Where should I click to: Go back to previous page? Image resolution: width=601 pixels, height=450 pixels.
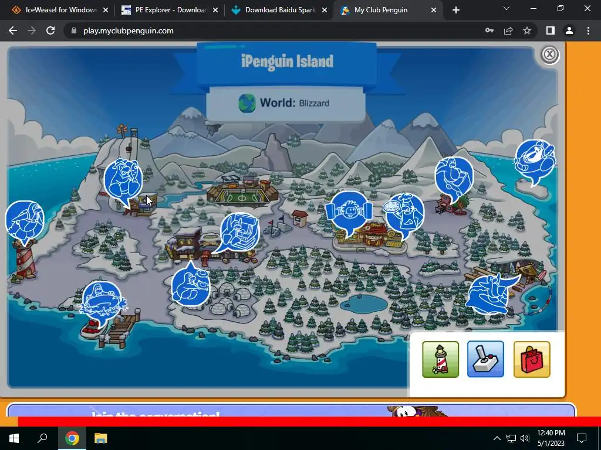(13, 30)
